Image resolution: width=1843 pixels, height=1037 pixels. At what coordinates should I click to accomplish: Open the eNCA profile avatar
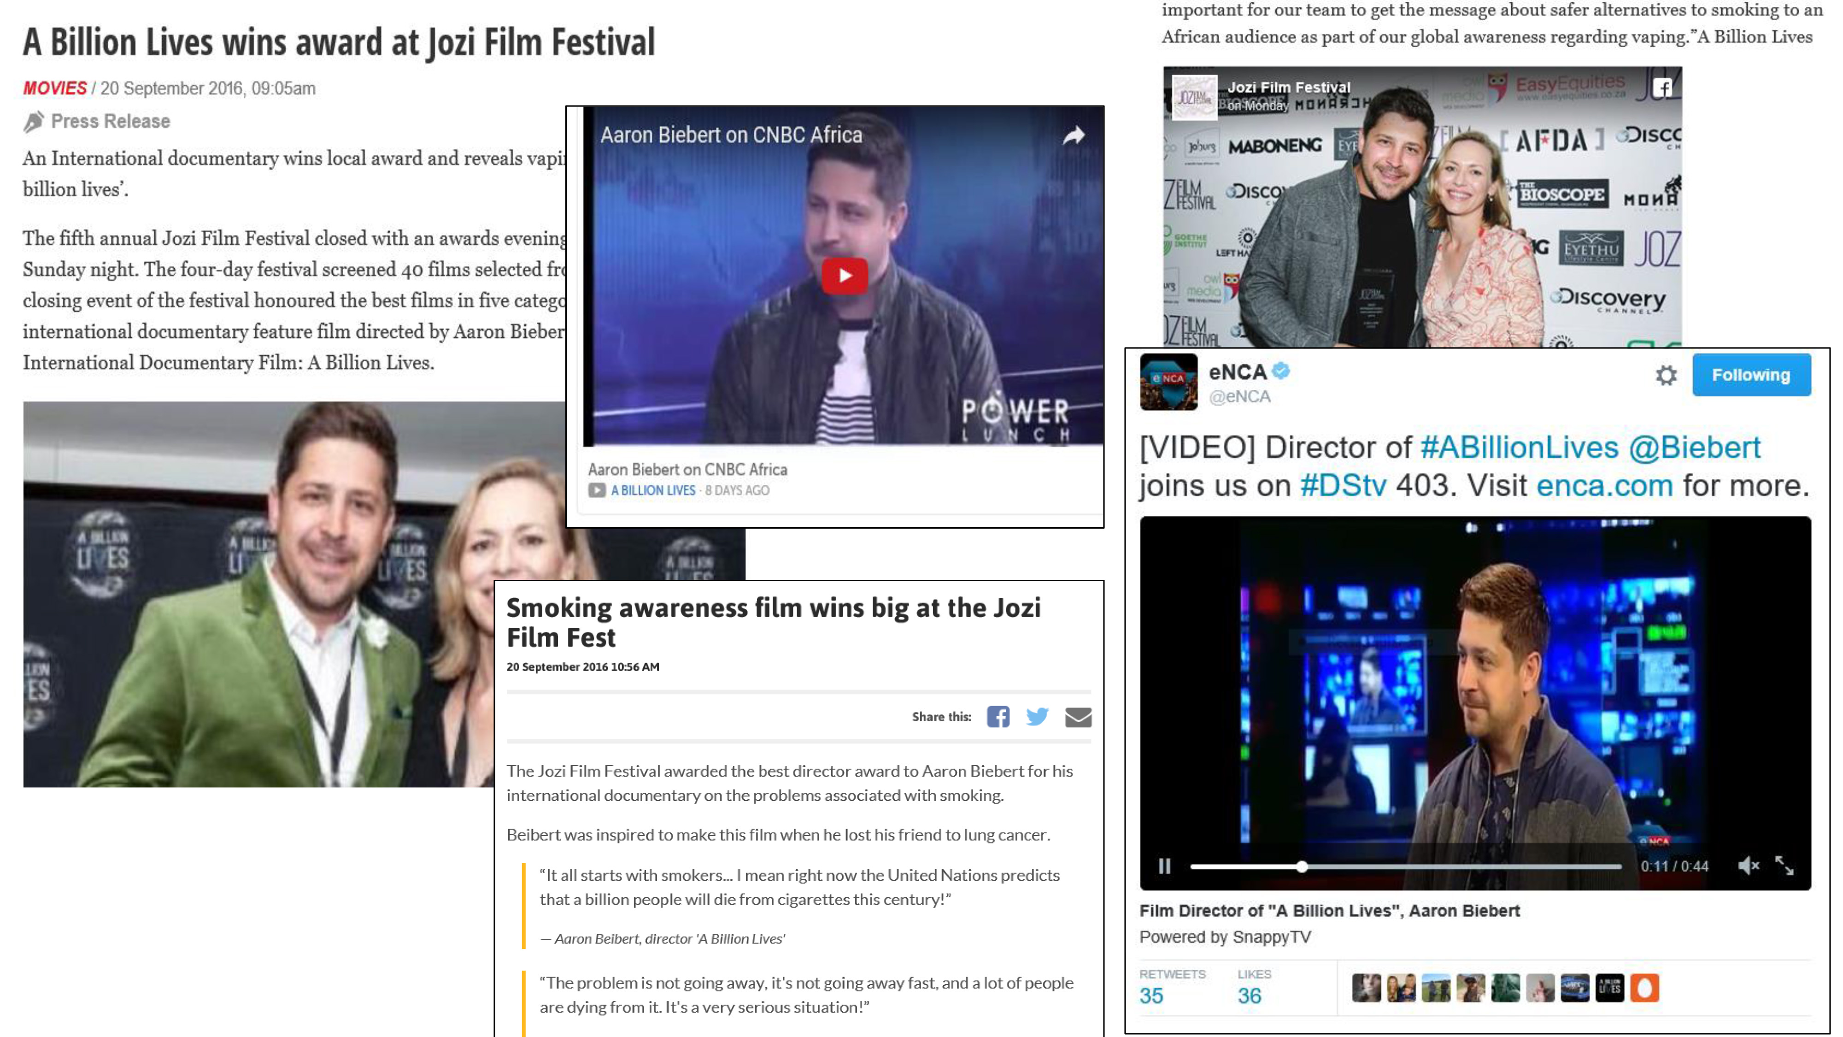[x=1168, y=382]
